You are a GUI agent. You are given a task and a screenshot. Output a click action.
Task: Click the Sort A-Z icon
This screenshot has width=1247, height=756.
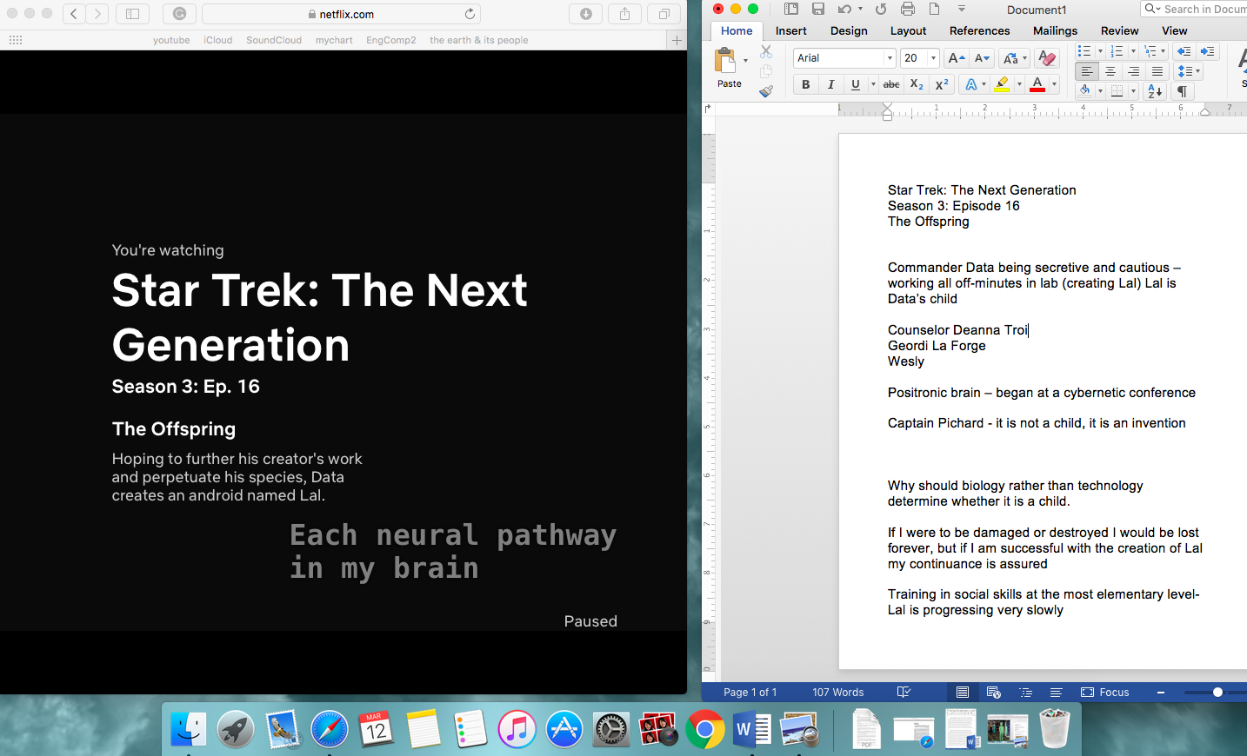pyautogui.click(x=1156, y=91)
